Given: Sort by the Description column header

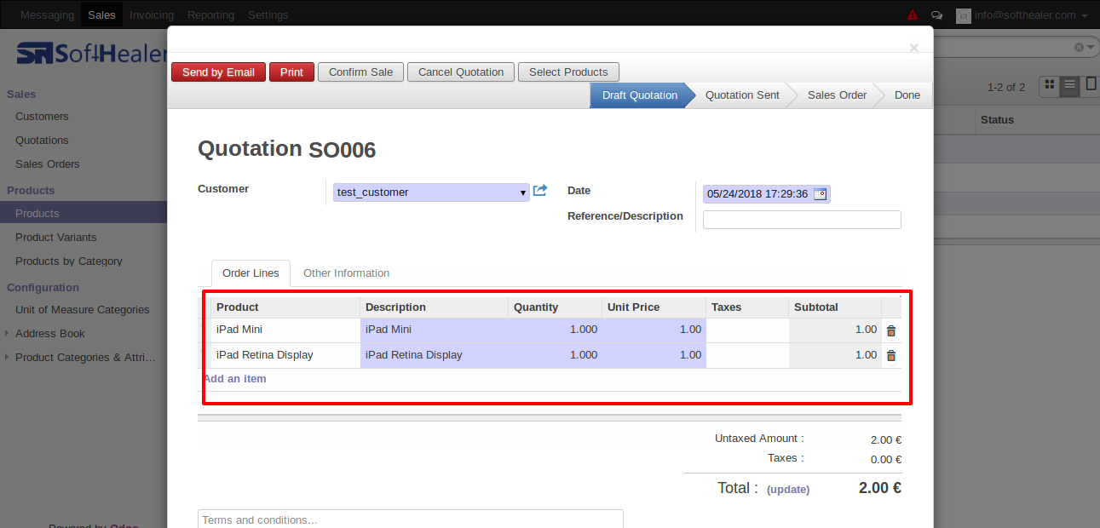Looking at the screenshot, I should tap(435, 307).
